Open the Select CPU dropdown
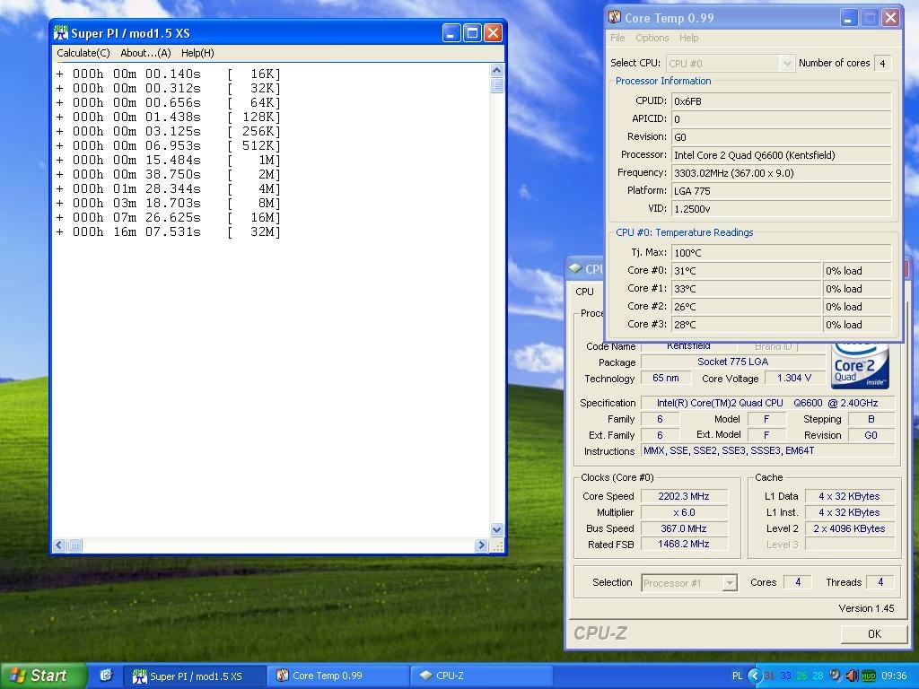 click(x=786, y=63)
